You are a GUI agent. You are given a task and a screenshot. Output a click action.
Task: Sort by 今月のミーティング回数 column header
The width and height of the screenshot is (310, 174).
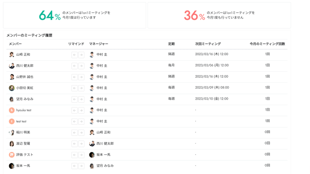(x=267, y=44)
